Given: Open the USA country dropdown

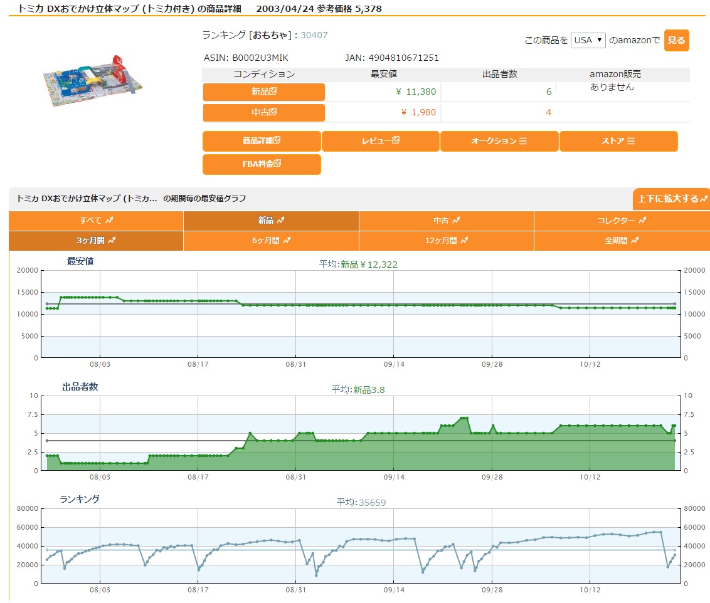Looking at the screenshot, I should click(x=588, y=40).
